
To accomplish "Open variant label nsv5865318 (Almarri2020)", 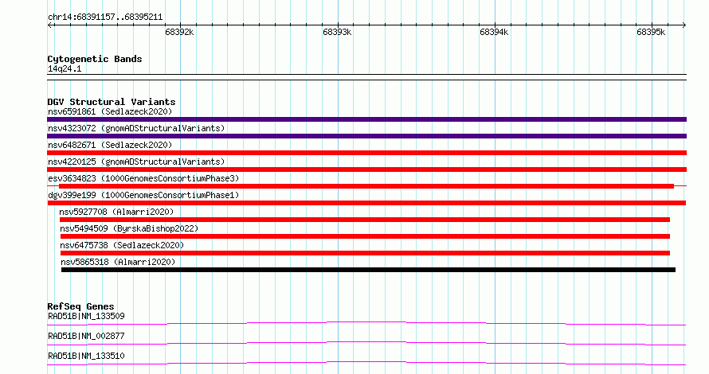I will coord(118,262).
